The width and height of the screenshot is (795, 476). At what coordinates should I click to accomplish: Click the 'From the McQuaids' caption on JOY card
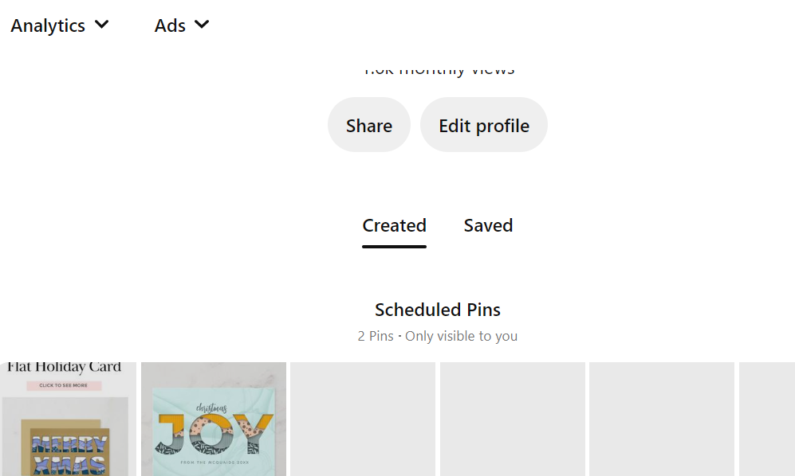pos(215,462)
